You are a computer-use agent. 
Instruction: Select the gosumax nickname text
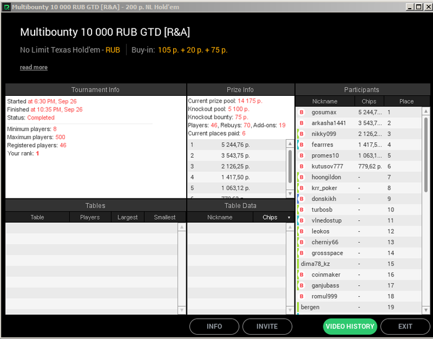(x=324, y=113)
